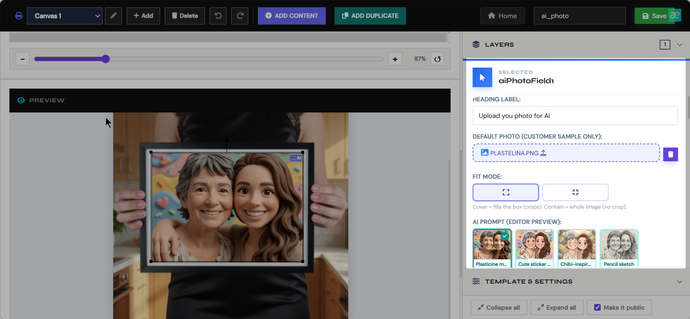Click the ADD CONTENT button
Screen dimensions: 690x319
click(292, 16)
